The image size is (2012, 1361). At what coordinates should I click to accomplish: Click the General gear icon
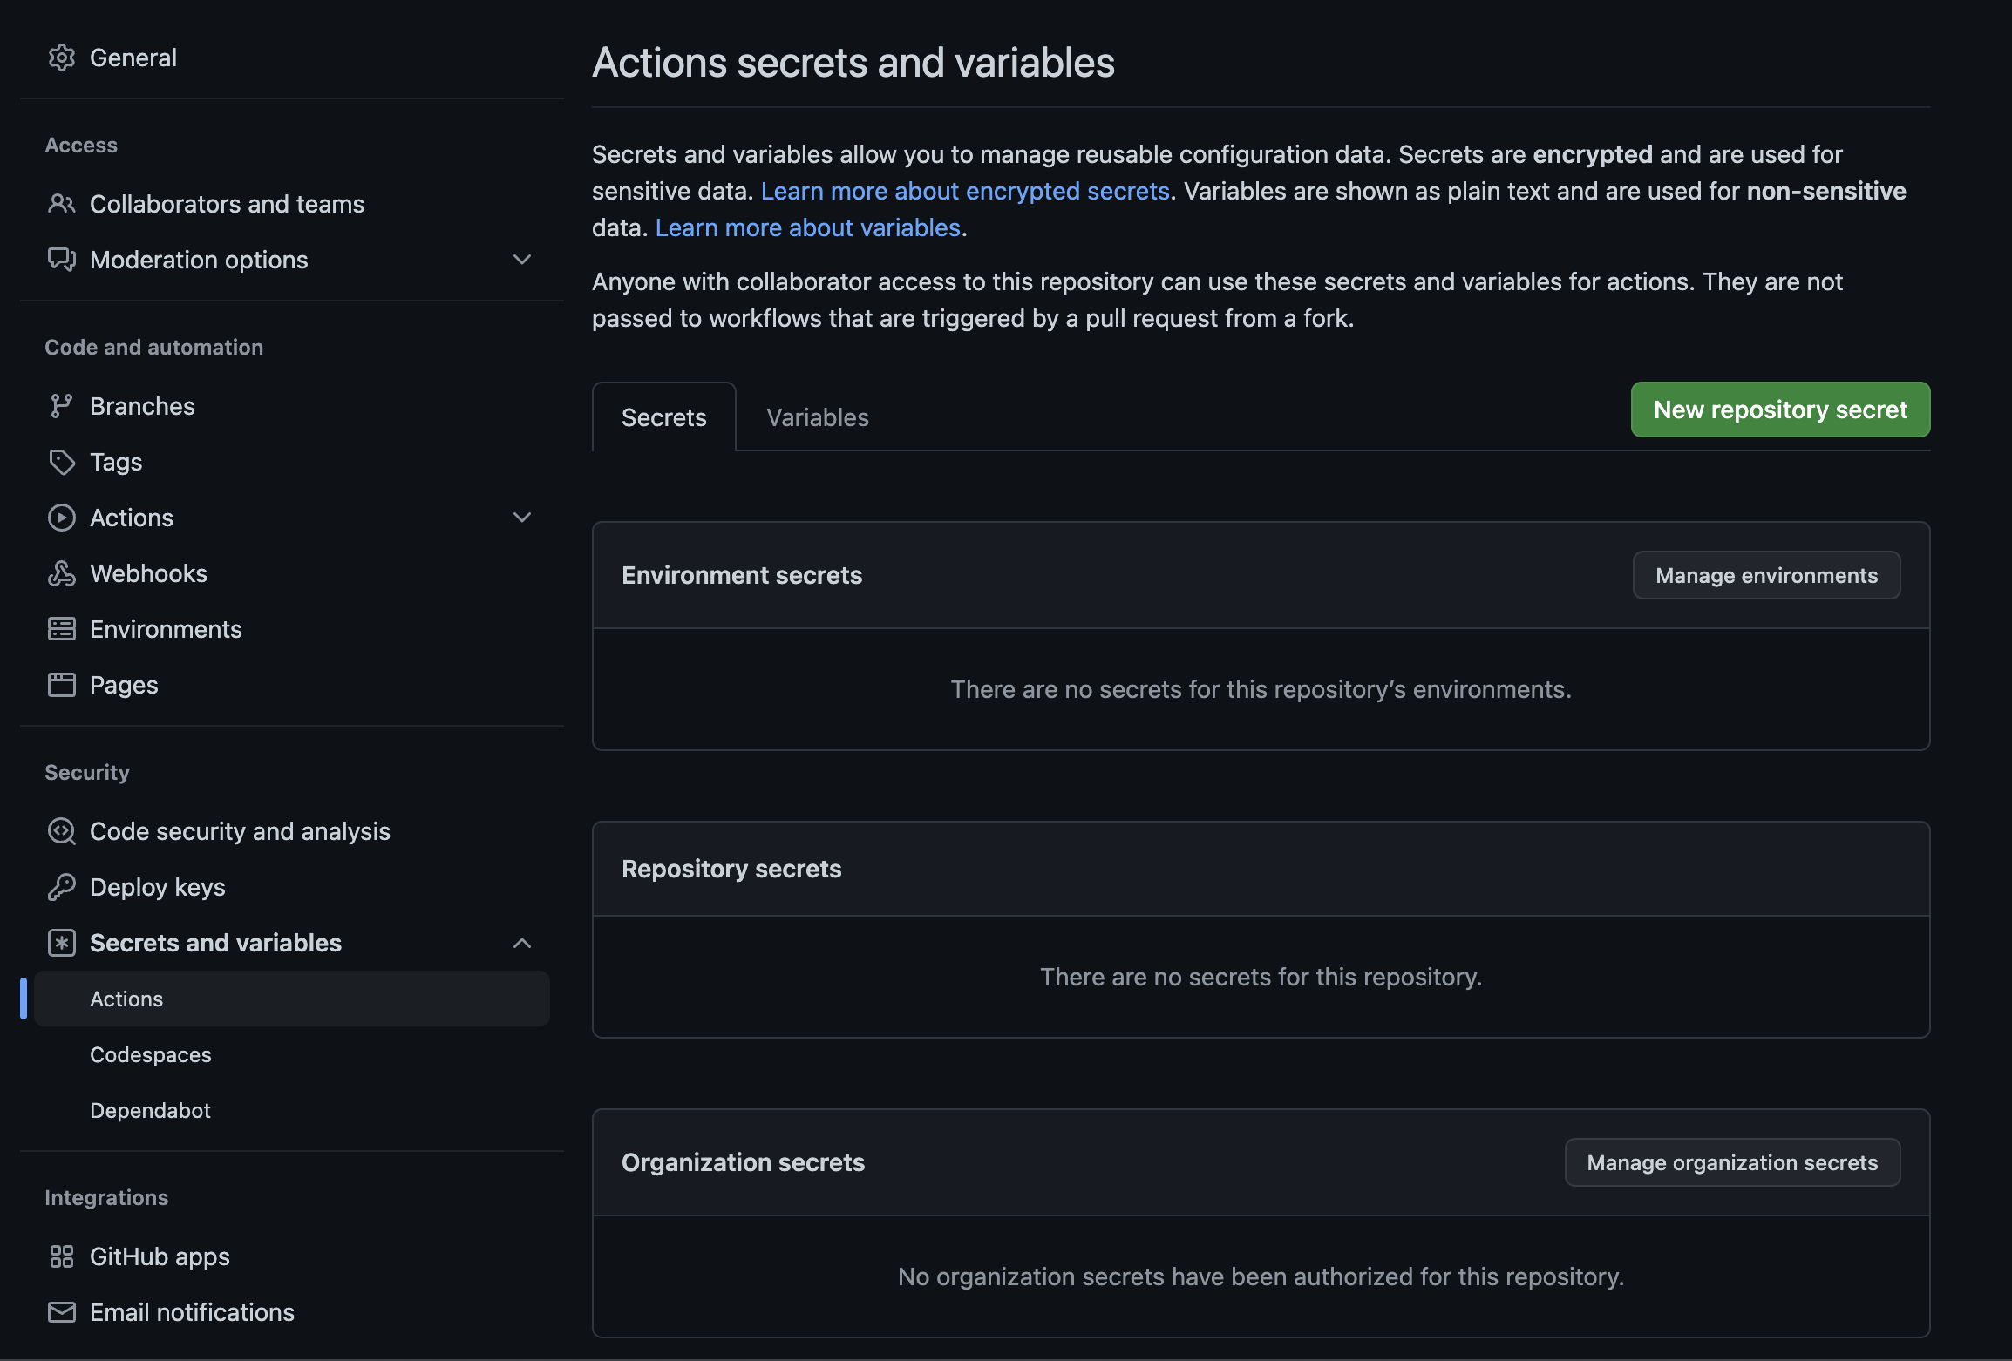click(x=61, y=58)
